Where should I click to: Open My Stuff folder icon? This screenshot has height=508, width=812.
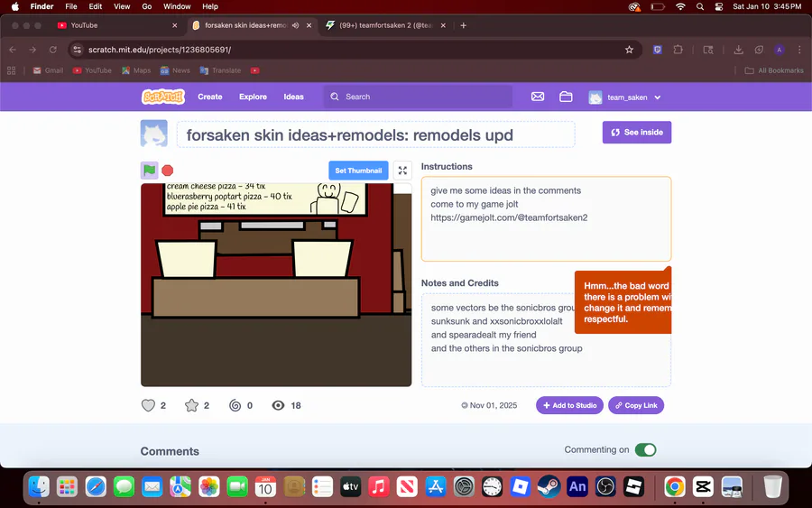point(566,97)
